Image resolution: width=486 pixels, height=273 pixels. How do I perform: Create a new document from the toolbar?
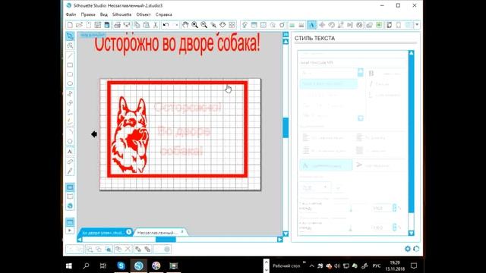[x=70, y=25]
